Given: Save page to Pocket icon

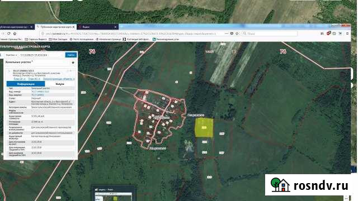Looking at the screenshot, I should pos(232,33).
